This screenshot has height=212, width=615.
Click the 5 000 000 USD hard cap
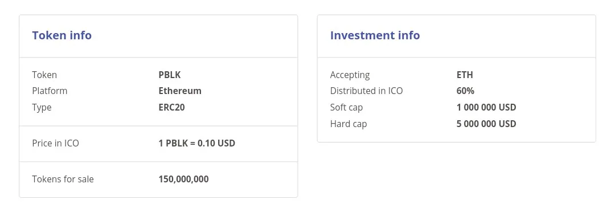point(486,124)
